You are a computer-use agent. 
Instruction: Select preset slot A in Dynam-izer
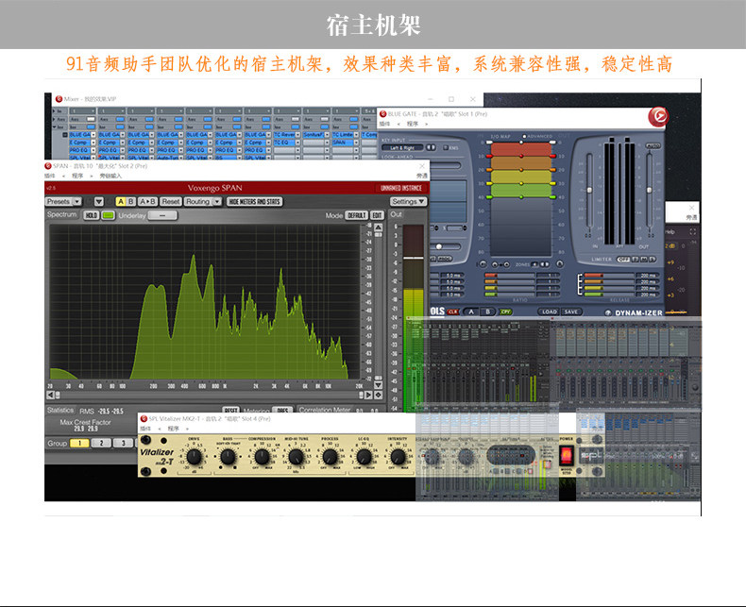pos(471,312)
